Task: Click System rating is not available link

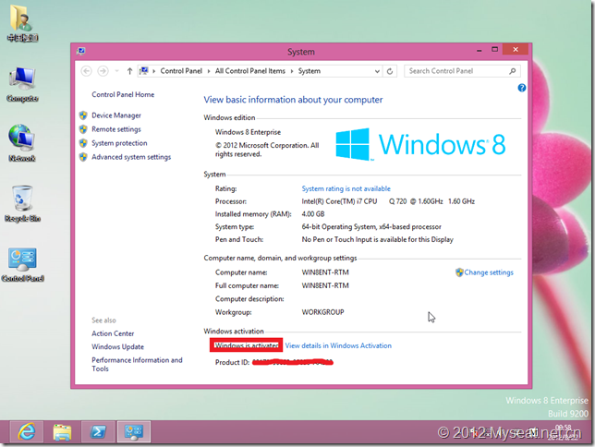Action: pos(346,188)
